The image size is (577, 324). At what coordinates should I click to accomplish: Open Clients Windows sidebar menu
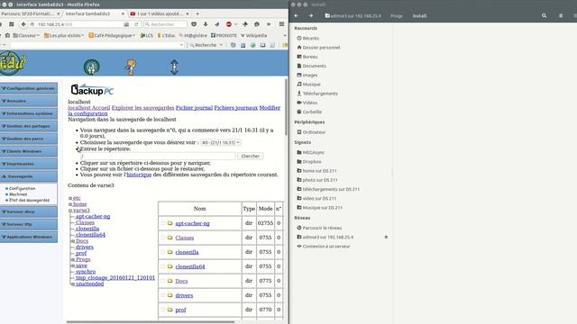(29, 151)
